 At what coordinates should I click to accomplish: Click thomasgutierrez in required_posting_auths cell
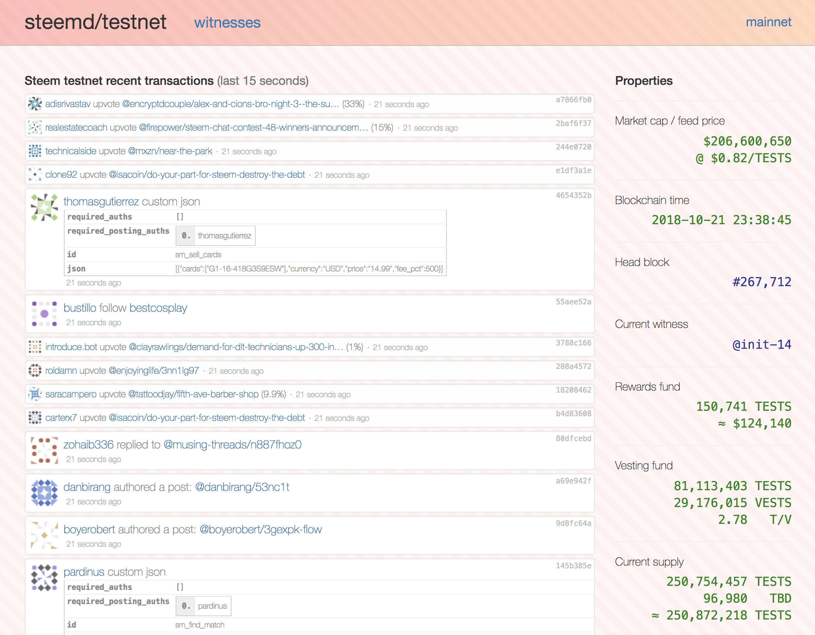pyautogui.click(x=225, y=236)
